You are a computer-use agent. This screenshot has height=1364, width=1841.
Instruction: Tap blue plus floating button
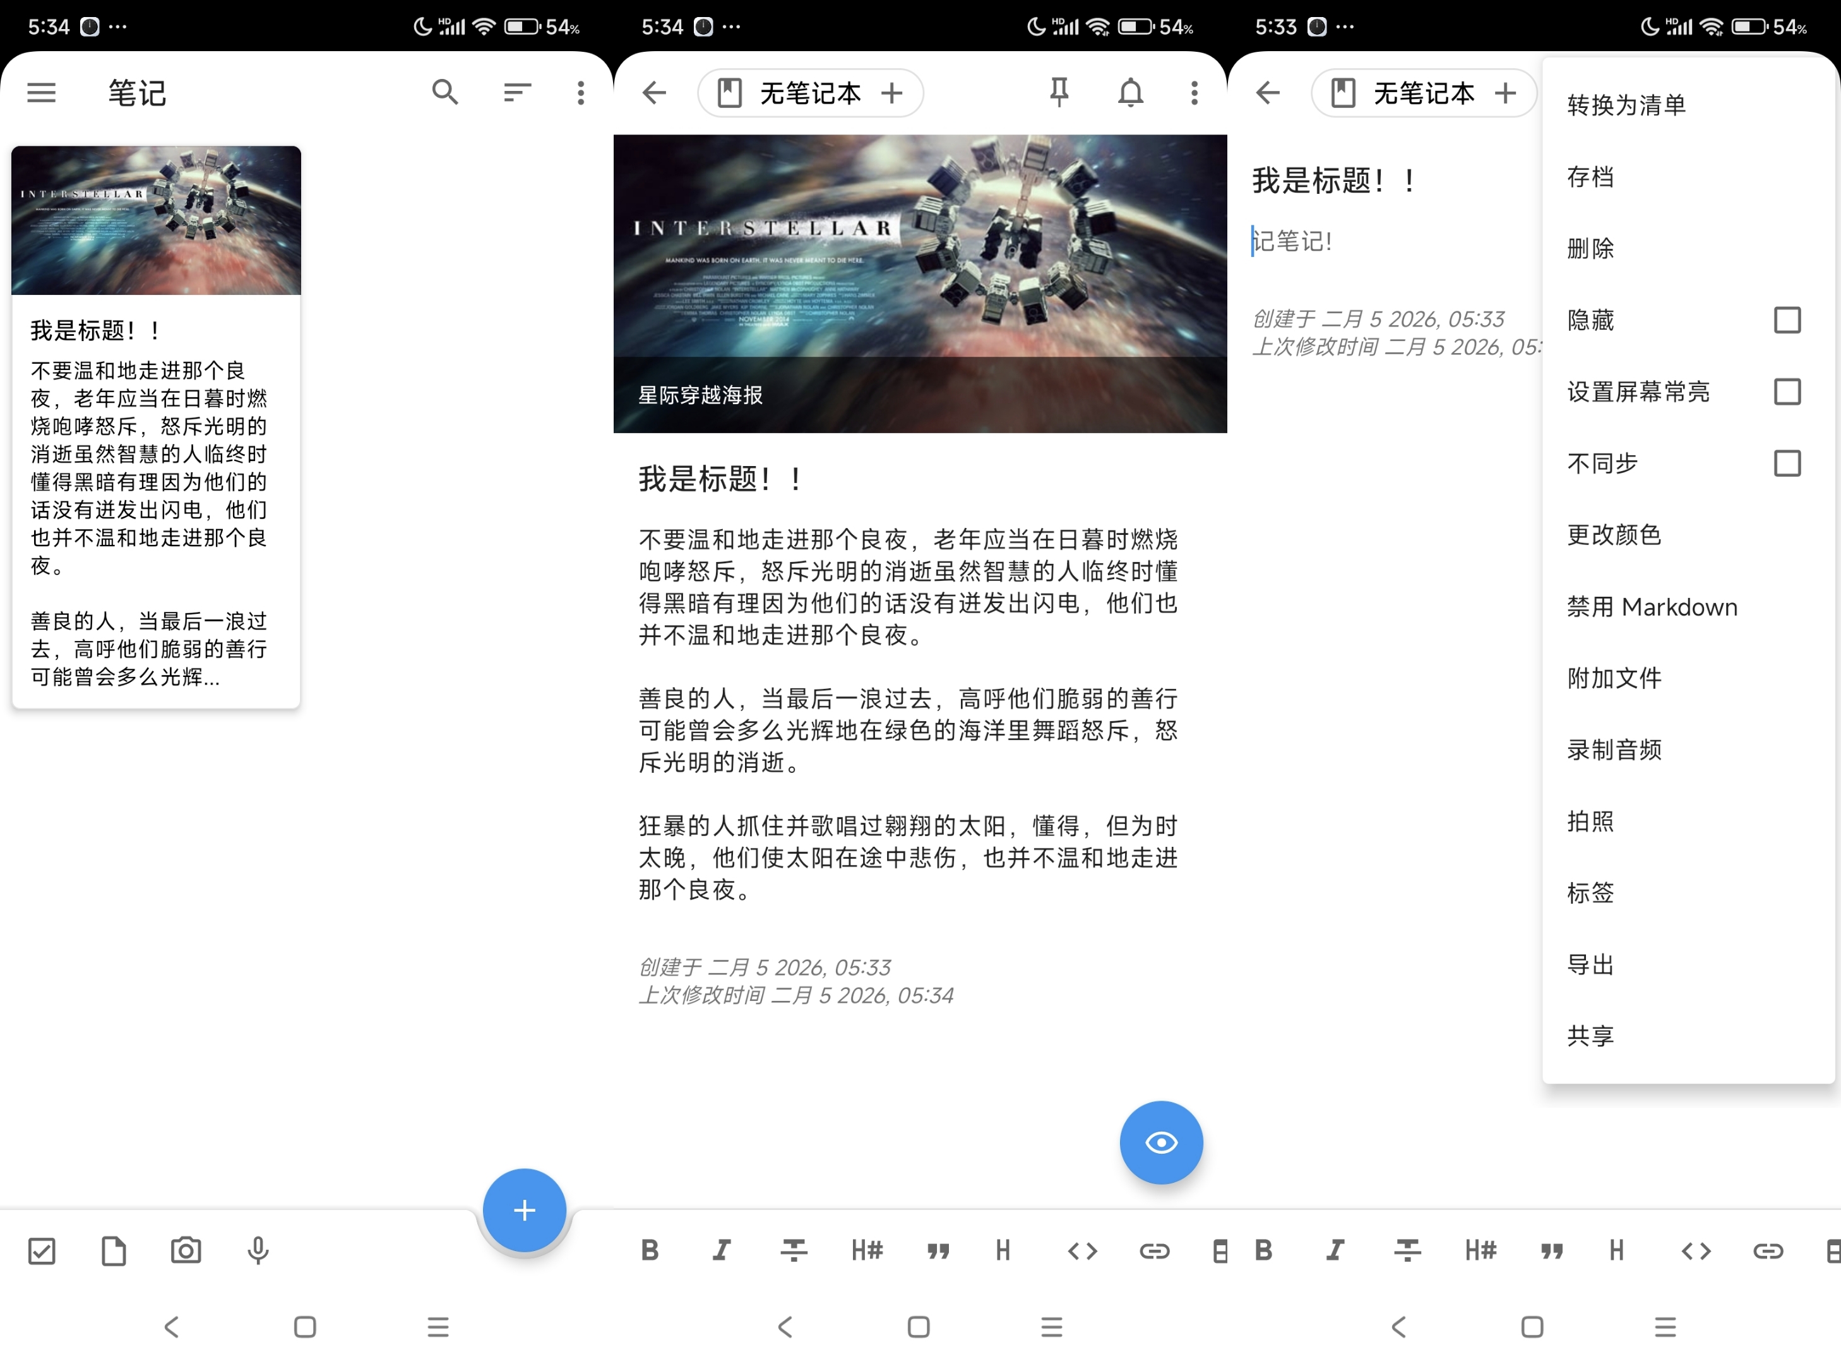click(x=524, y=1211)
